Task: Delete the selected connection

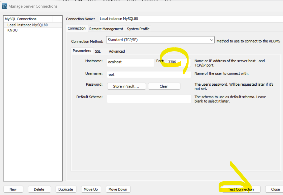Action: click(x=39, y=189)
